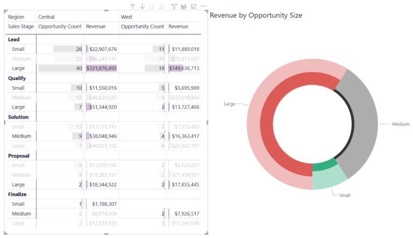Viewport: 413px width, 238px height.
Task: Click revenue cell $17,855,445
Action: [x=186, y=185]
